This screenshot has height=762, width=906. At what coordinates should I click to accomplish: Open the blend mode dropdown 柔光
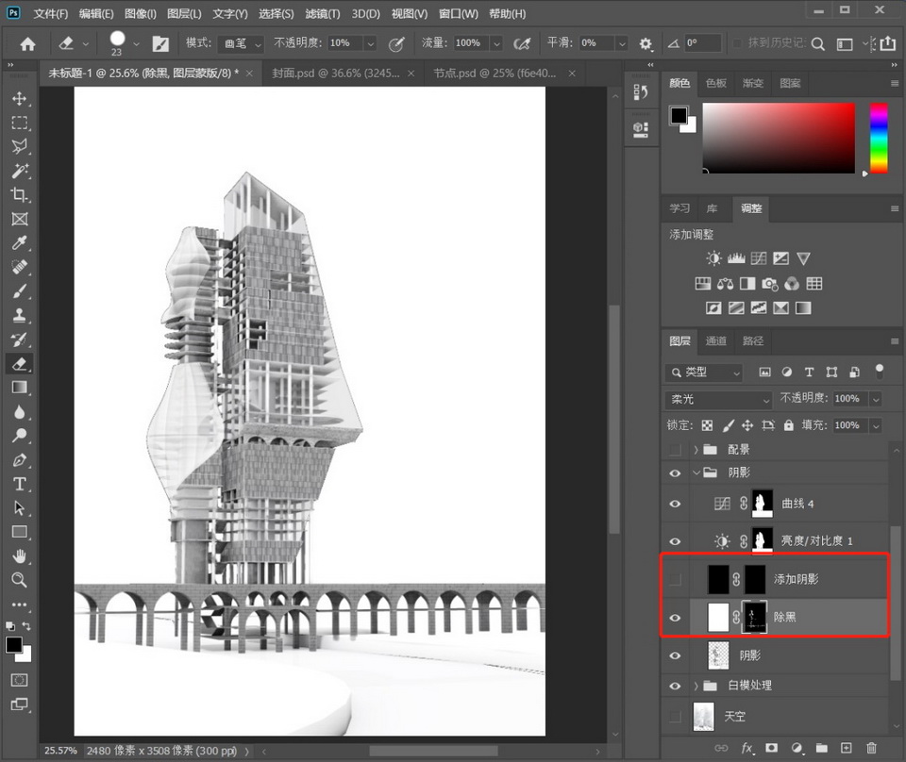tap(721, 399)
